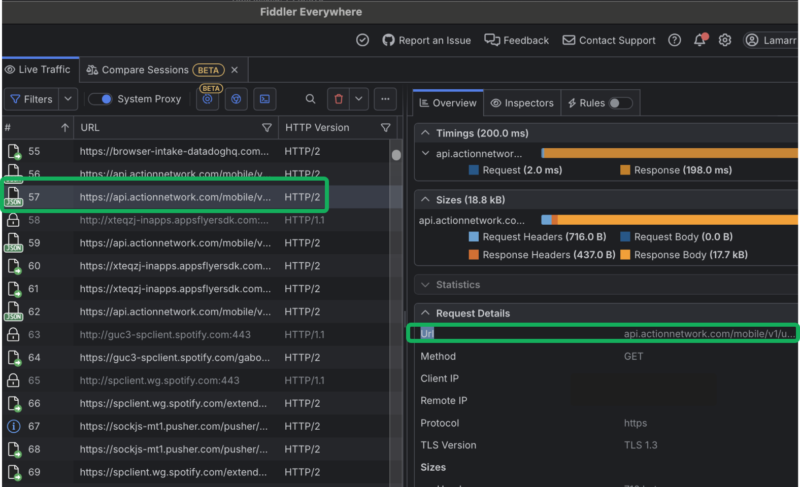Click the HTTP Version column header
This screenshot has width=800, height=487.
(x=317, y=128)
